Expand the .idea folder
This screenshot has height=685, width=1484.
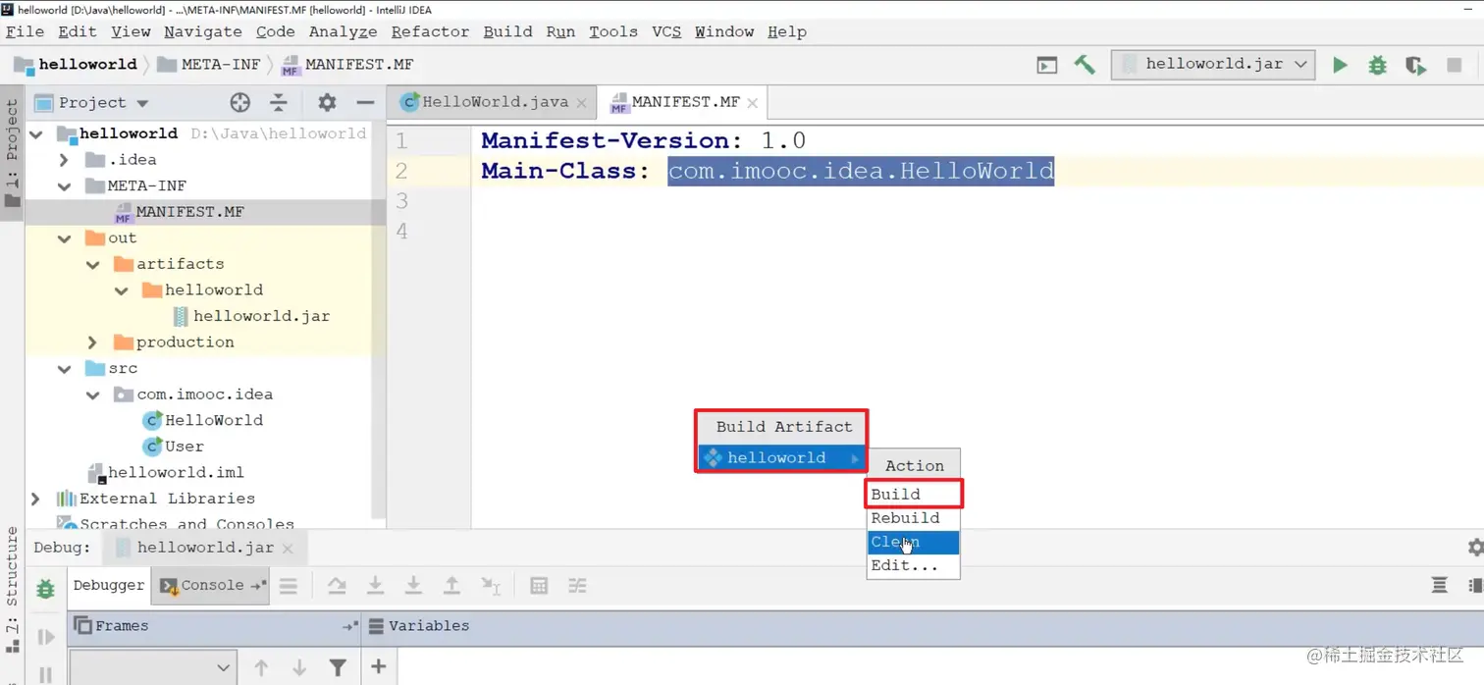[x=65, y=159]
